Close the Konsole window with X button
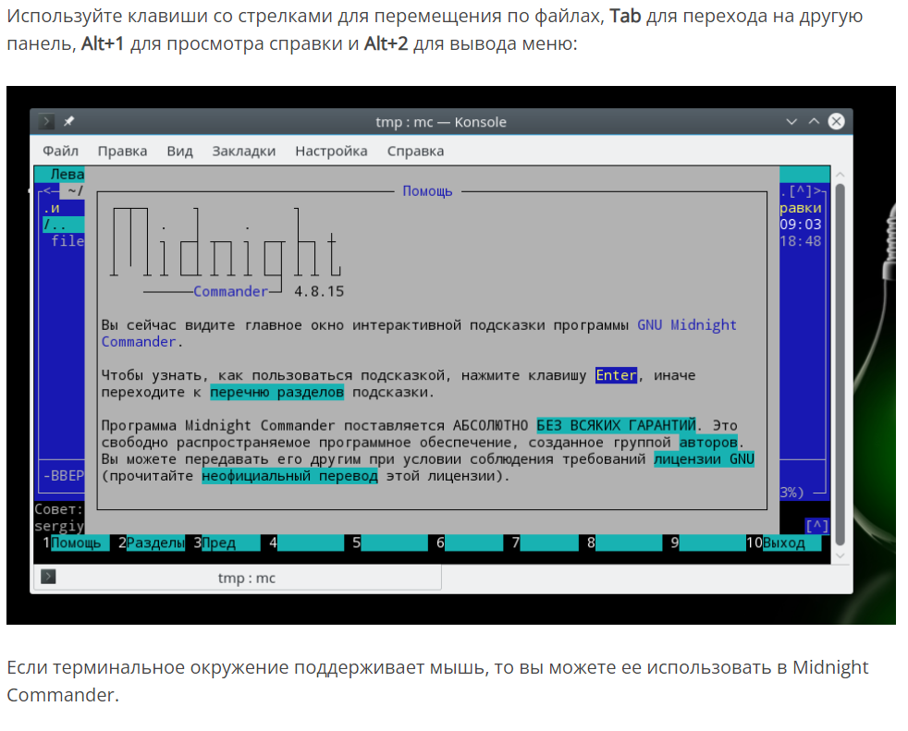 tap(836, 122)
